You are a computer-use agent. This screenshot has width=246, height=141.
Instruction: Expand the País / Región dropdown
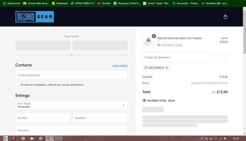(71, 105)
